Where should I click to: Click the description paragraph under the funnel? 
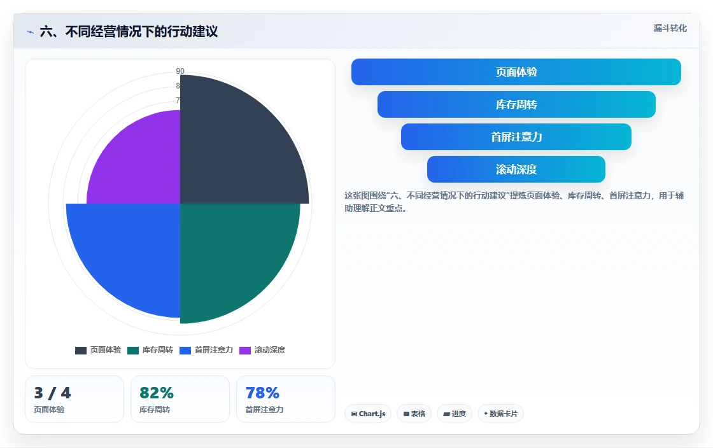pos(514,202)
